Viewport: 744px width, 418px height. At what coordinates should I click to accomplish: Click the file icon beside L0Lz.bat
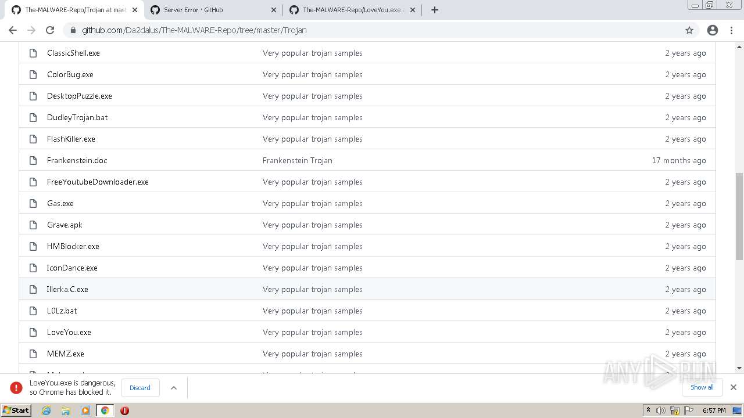click(33, 311)
